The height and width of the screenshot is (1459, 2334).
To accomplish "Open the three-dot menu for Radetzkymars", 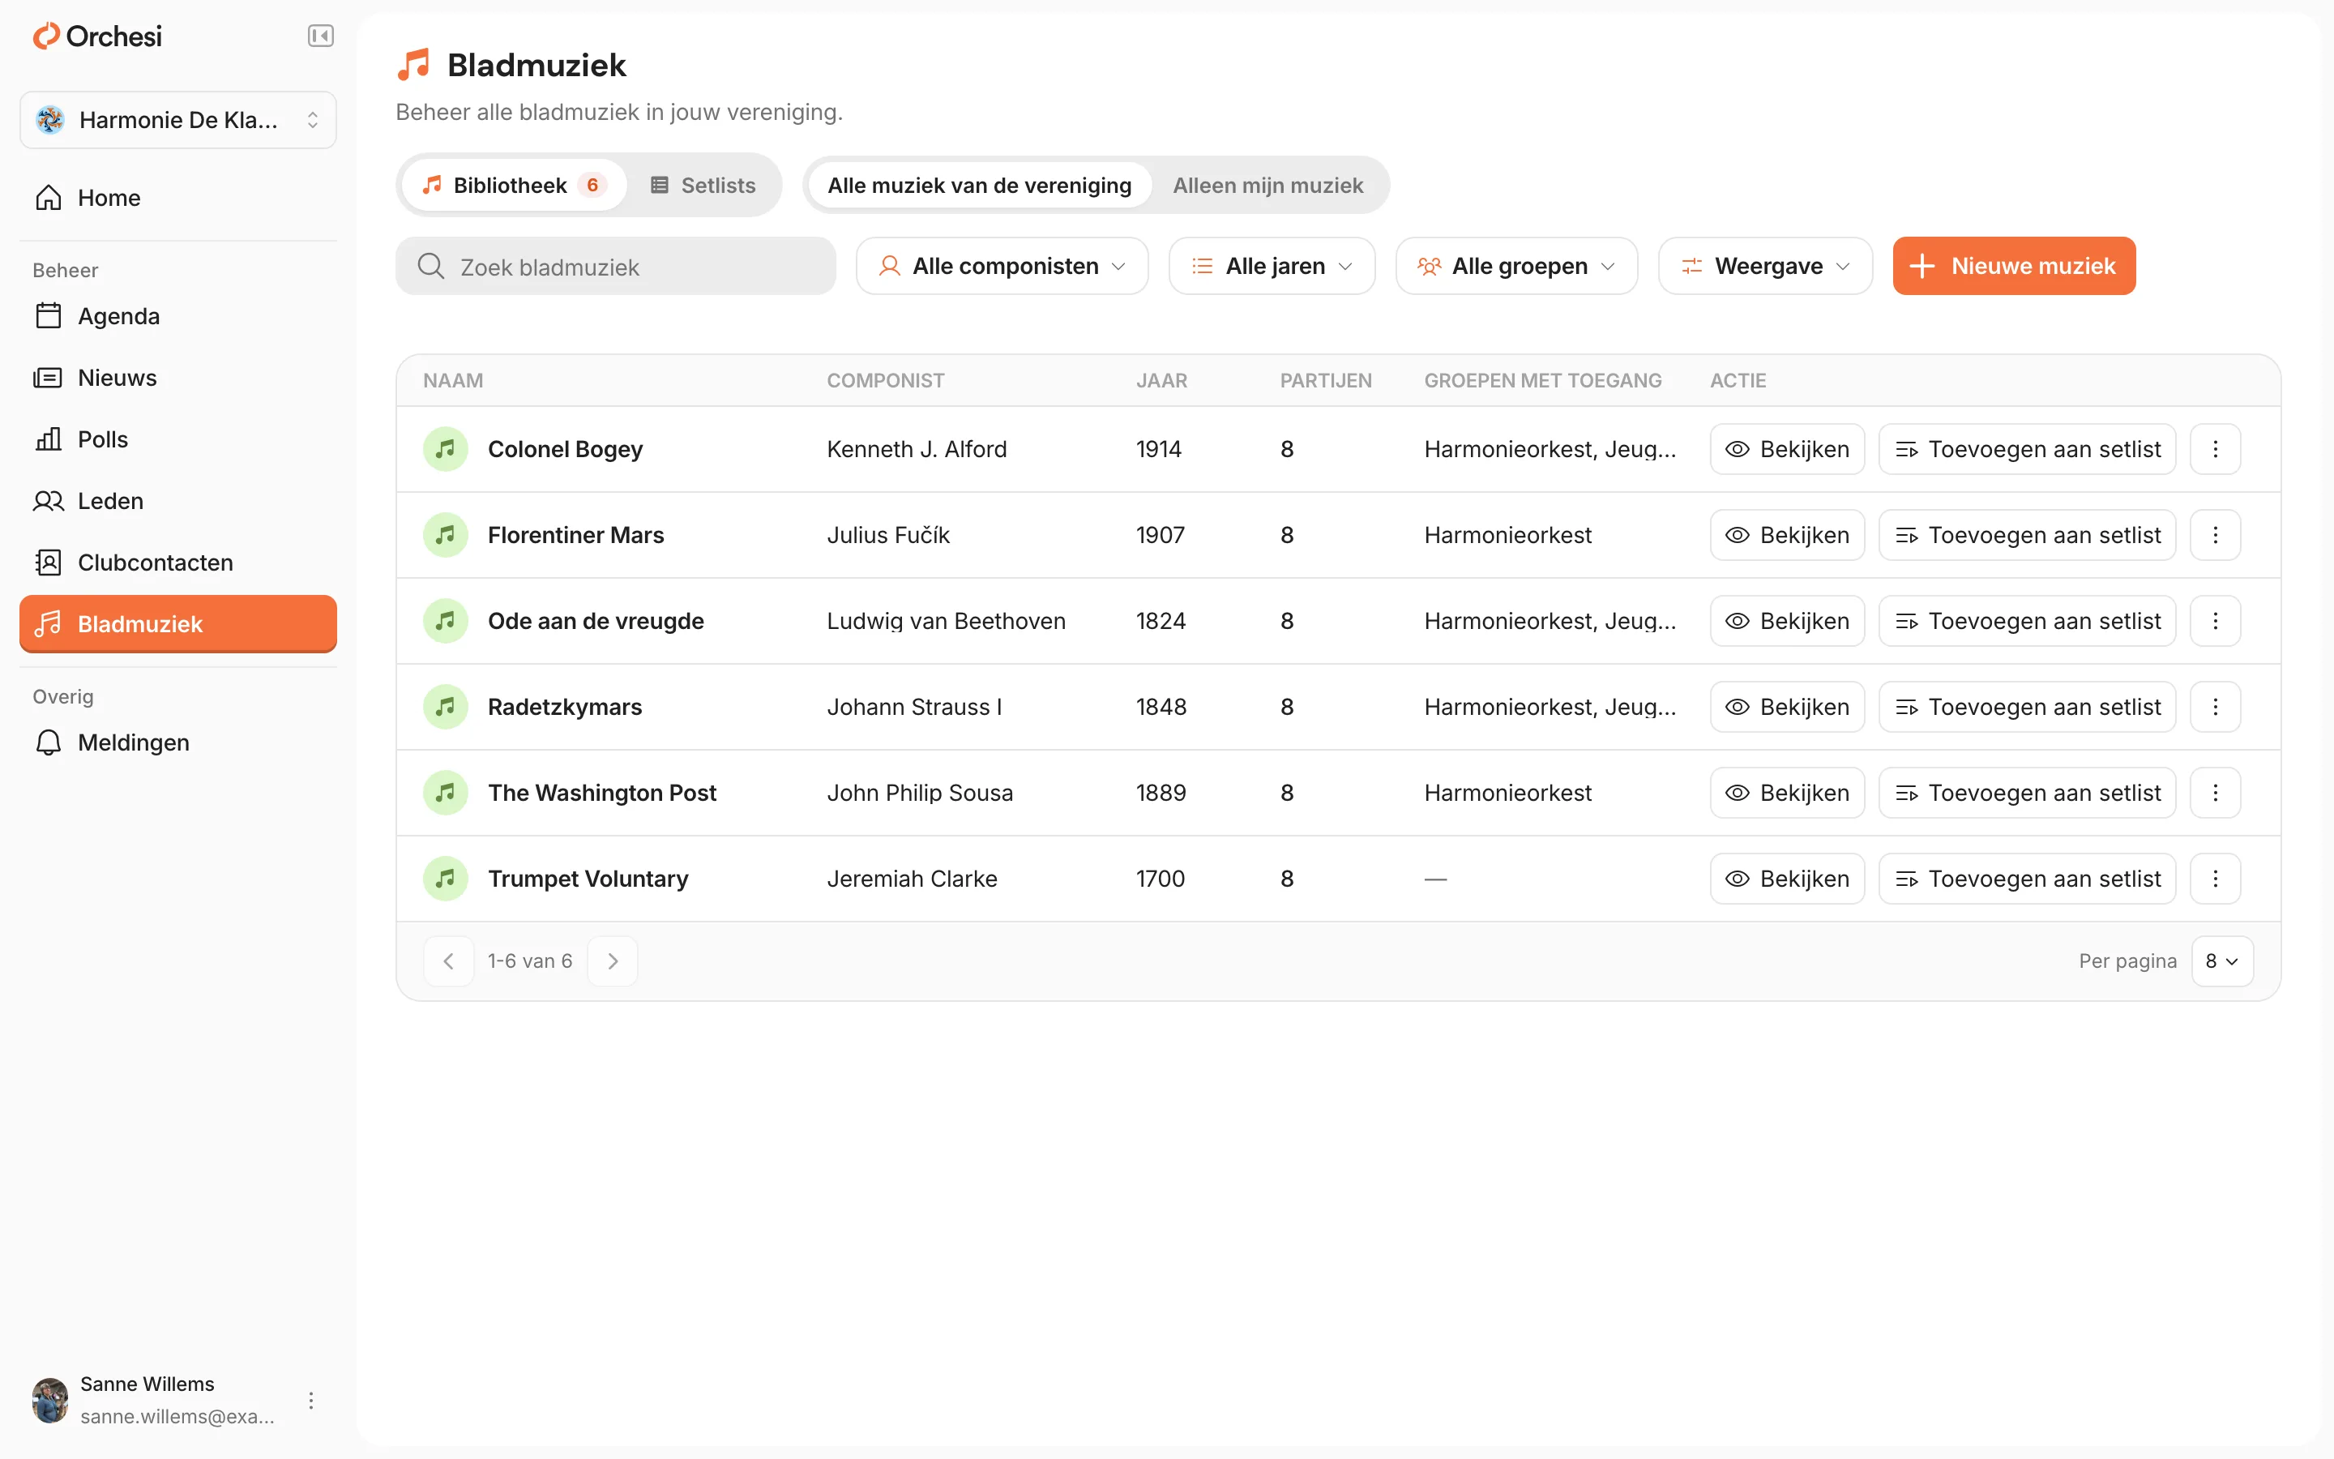I will 2214,706.
